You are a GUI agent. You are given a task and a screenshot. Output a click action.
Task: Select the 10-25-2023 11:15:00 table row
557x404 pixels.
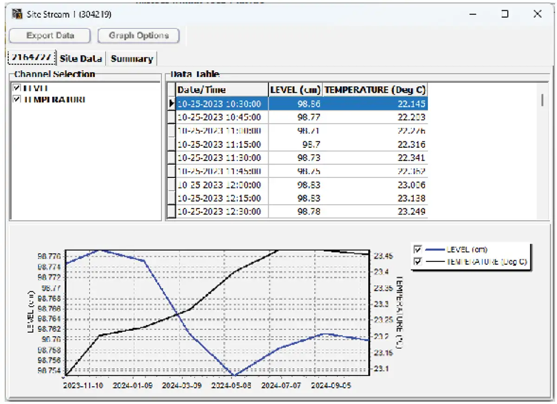223,145
